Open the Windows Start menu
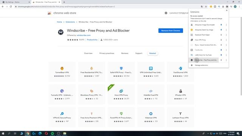 coord(3,133)
